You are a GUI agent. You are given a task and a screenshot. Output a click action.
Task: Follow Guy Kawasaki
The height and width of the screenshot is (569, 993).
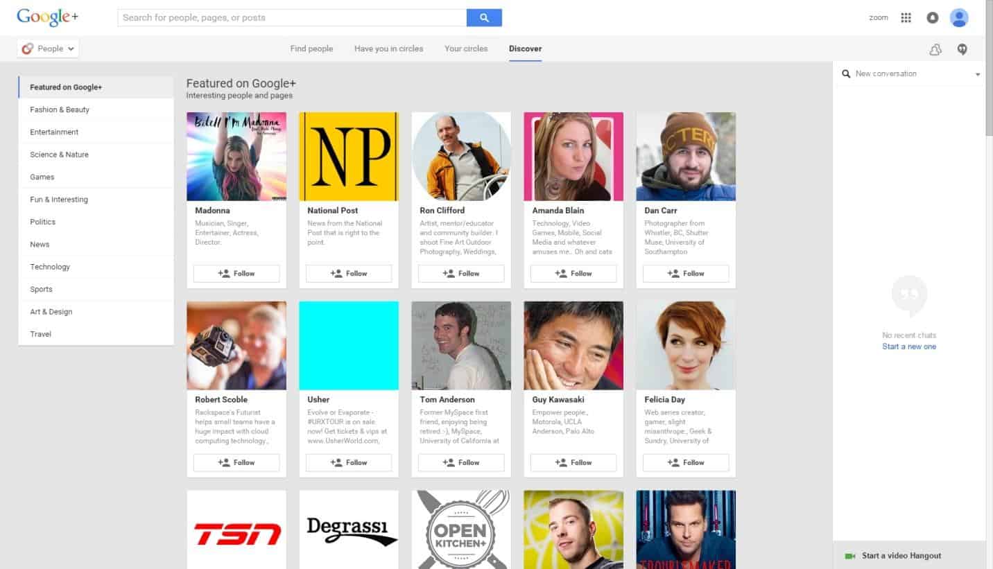click(573, 463)
